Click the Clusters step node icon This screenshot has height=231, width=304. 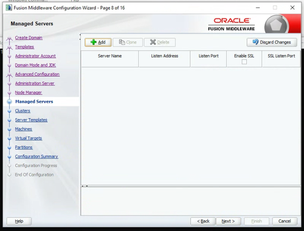(x=9, y=111)
